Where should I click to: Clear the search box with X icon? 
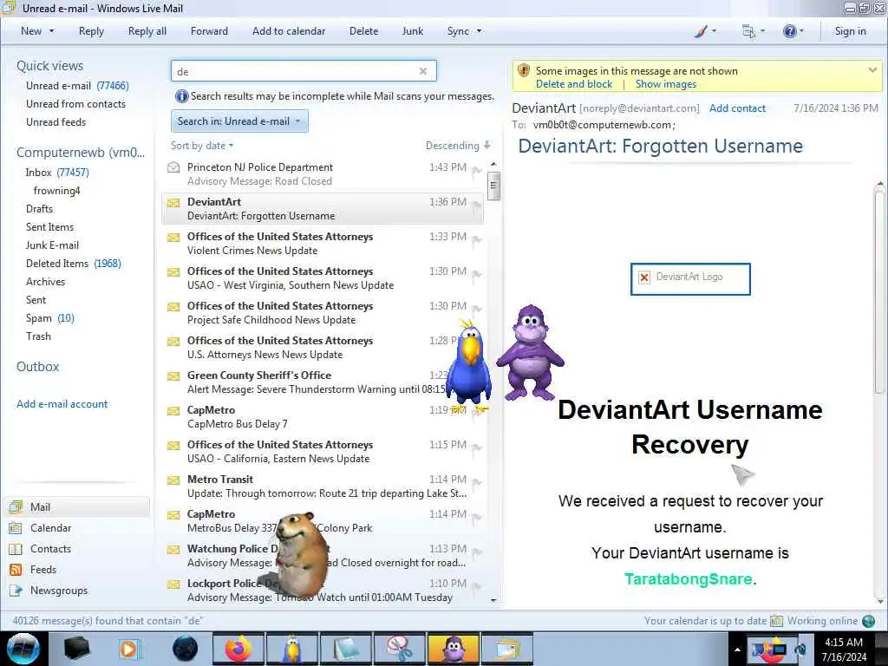point(423,71)
